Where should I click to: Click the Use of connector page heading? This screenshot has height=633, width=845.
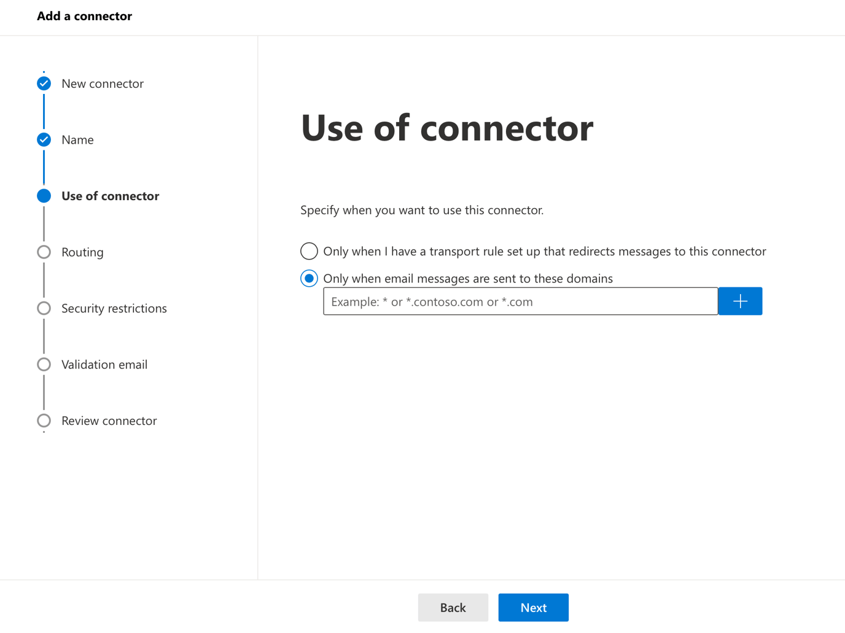click(x=446, y=127)
